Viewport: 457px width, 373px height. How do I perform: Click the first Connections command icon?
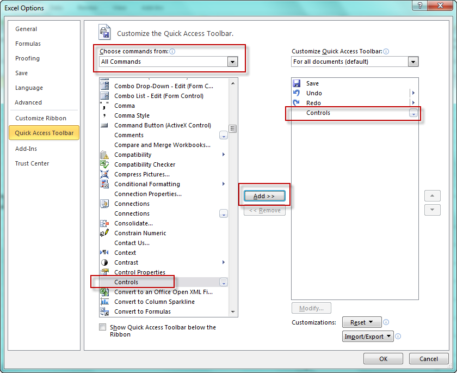104,204
